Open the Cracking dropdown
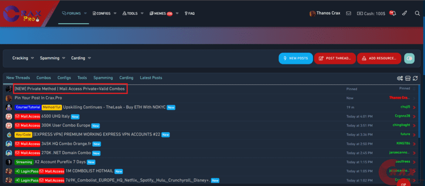 (23, 58)
